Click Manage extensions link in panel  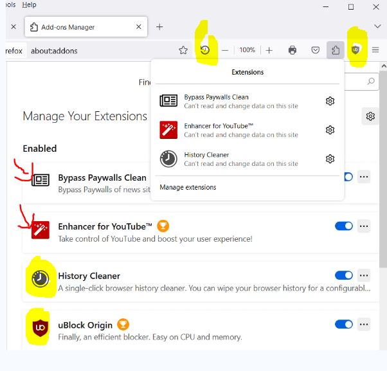point(188,187)
